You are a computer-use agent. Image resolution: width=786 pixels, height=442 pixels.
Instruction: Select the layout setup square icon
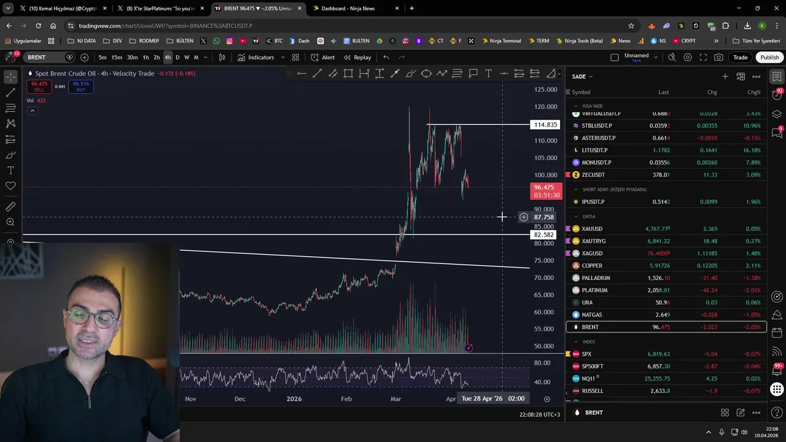pos(615,57)
